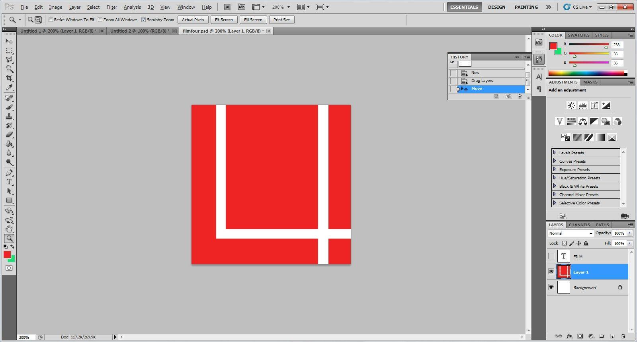Select the Spot Healing Brush tool
Viewport: 637px width, 342px height.
[9, 98]
